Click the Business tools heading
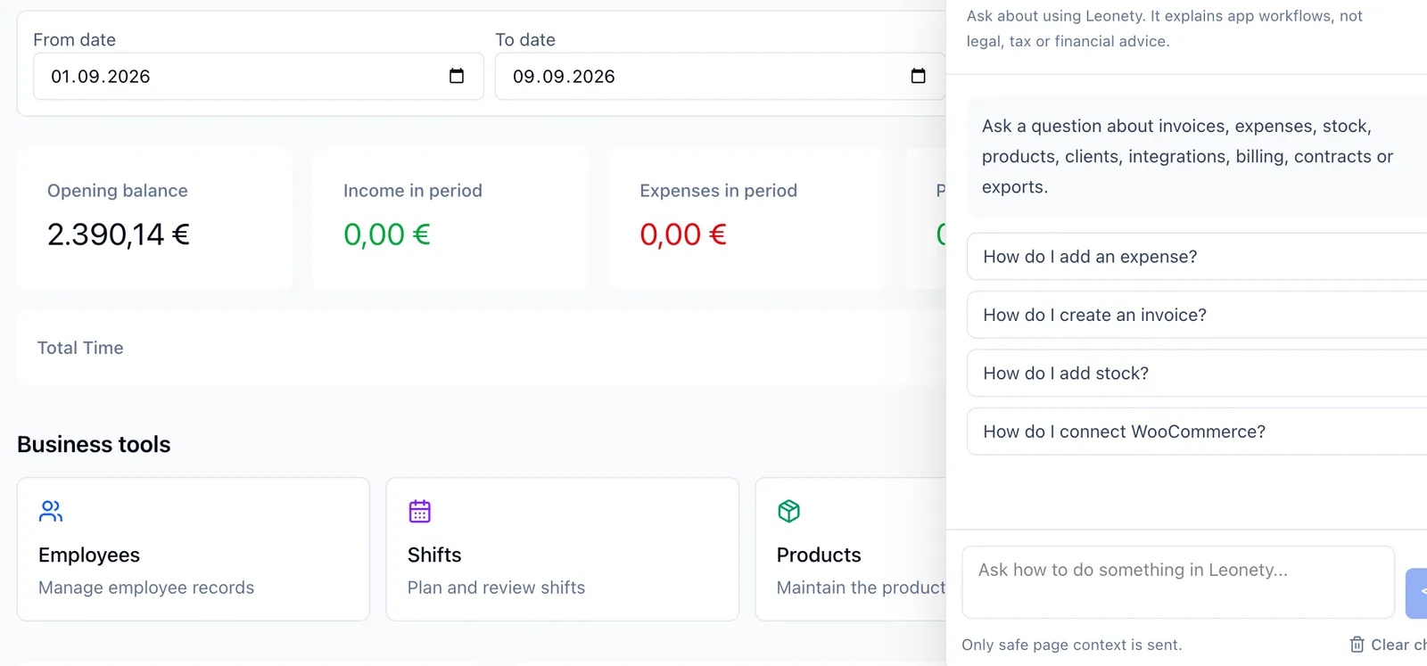This screenshot has width=1427, height=666. click(94, 444)
